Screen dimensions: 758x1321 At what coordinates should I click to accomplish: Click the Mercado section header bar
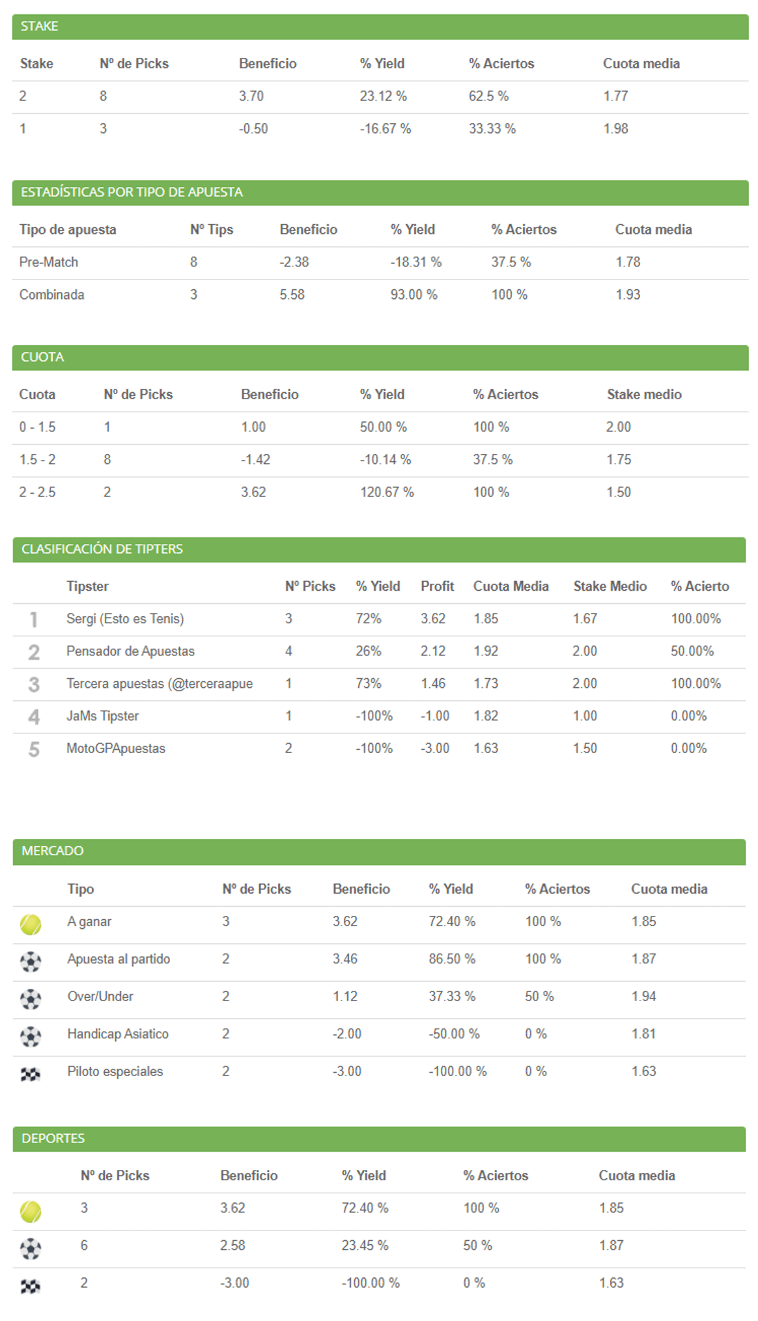click(379, 851)
